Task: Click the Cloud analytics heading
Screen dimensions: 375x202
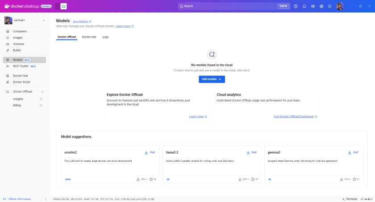Action: [229, 95]
